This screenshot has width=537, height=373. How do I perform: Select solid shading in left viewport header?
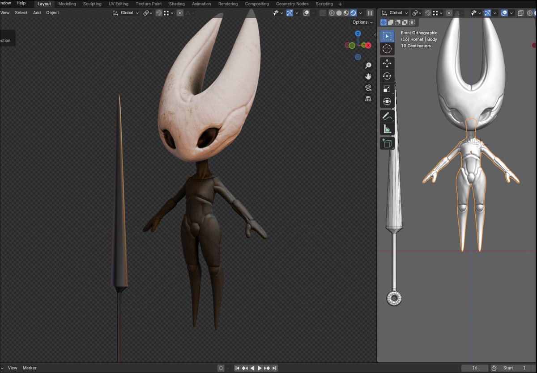pos(339,13)
